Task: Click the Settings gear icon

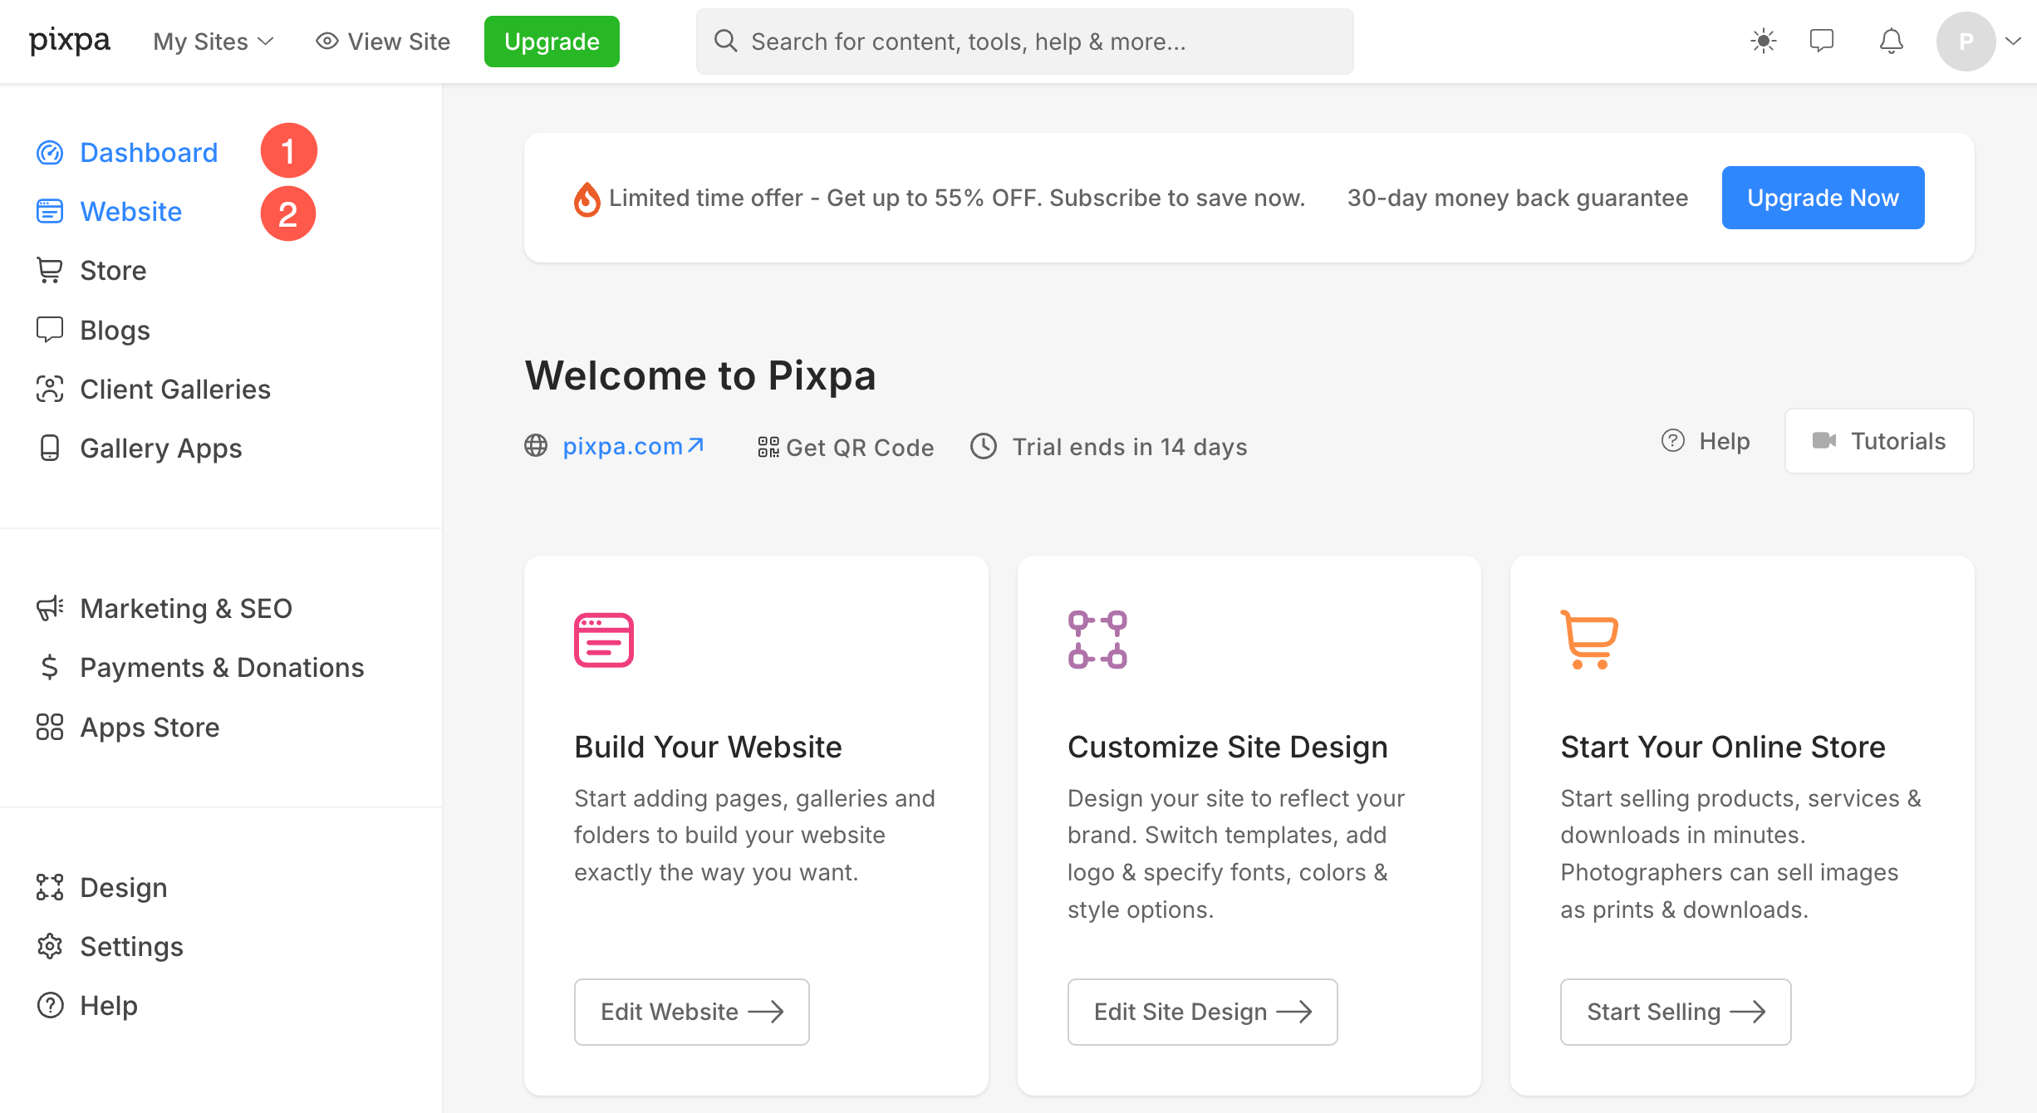Action: (x=50, y=946)
